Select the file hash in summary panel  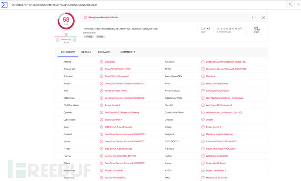coord(121,29)
